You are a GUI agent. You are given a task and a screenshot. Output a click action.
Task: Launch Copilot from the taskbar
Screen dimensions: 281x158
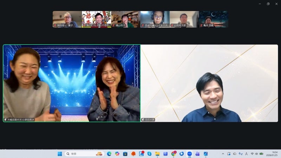[117, 154]
